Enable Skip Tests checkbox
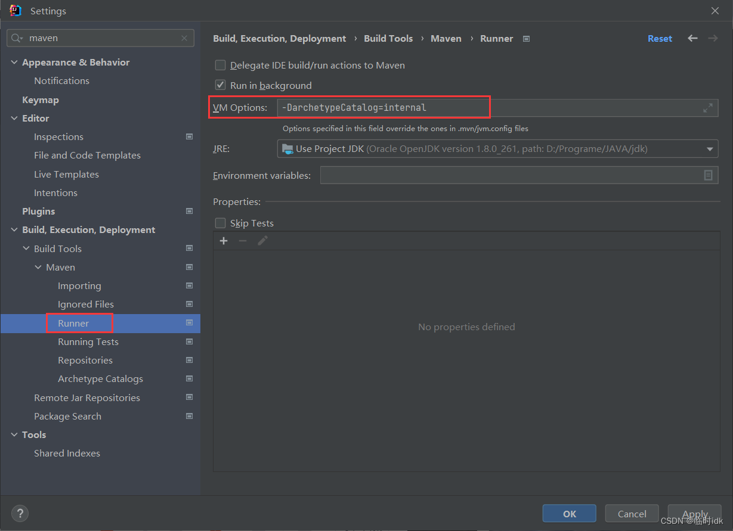The width and height of the screenshot is (733, 531). pos(221,223)
